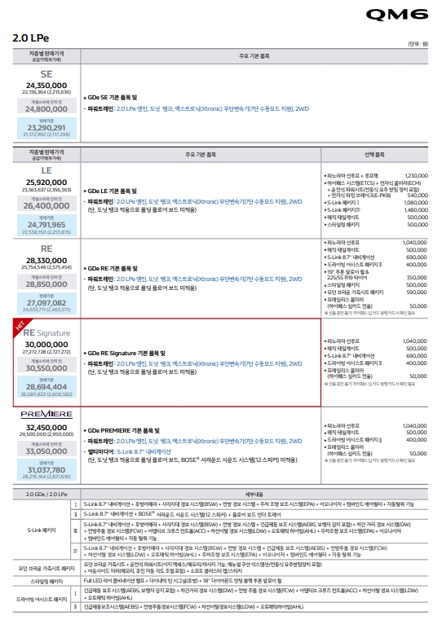
Task: Select the PREMIERE price 32,450,000
Action: (x=46, y=428)
